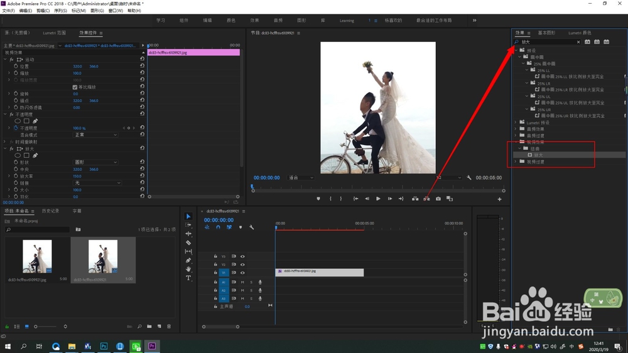Show more workspaces overflow arrows

tap(475, 21)
